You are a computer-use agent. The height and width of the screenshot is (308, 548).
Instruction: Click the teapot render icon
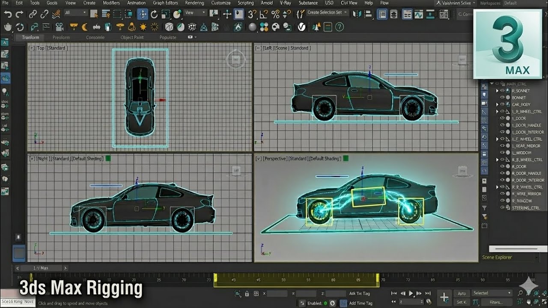pos(8,27)
